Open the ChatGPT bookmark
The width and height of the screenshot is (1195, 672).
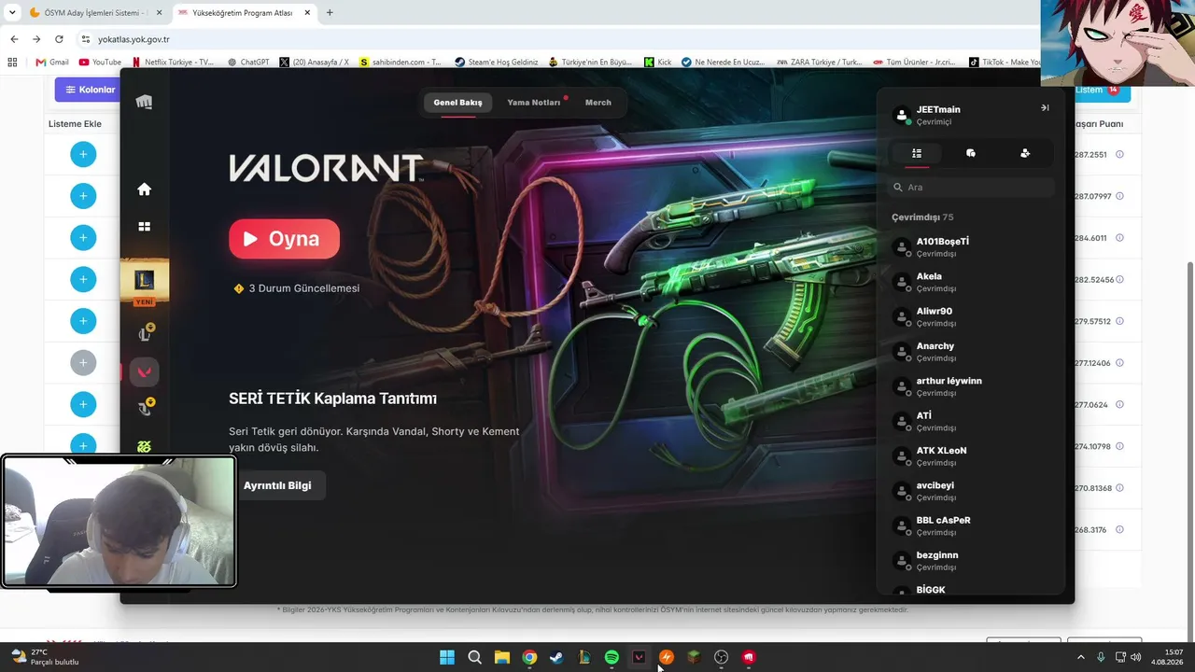247,63
